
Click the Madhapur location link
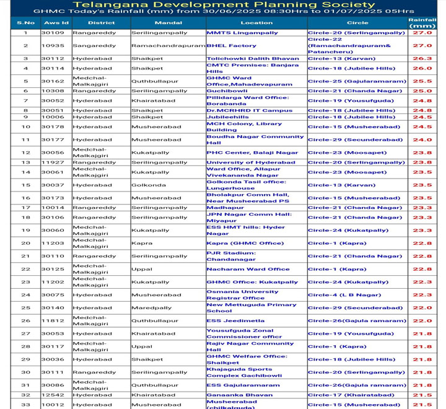(225, 208)
